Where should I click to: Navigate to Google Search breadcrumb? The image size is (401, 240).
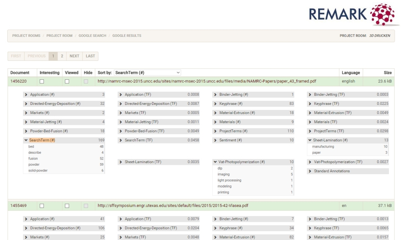pos(92,36)
